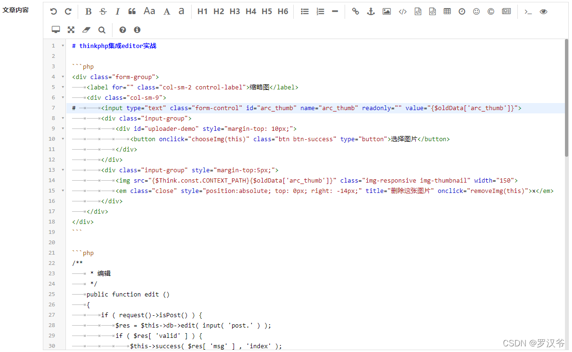This screenshot has width=572, height=352.
Task: Open the emoji picker
Action: 476,11
